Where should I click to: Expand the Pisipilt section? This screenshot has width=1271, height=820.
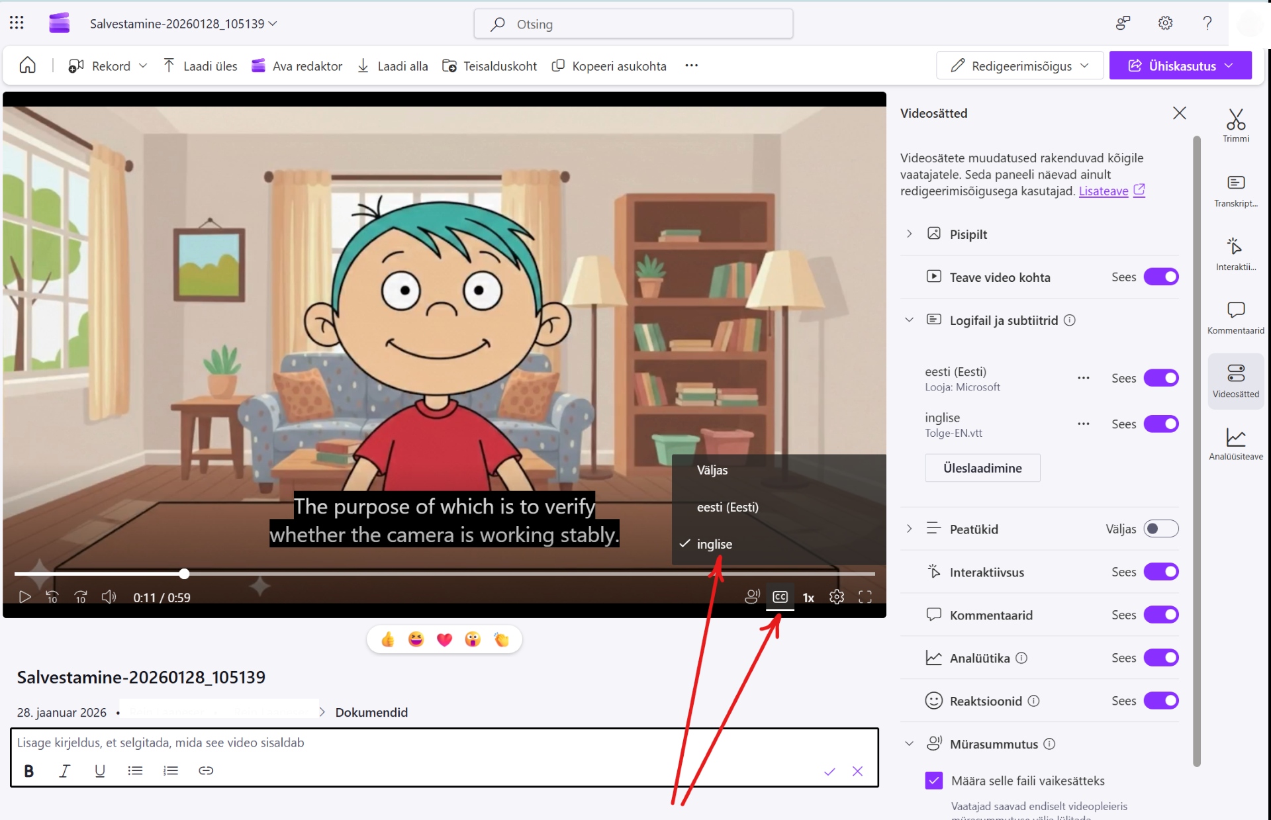click(909, 234)
